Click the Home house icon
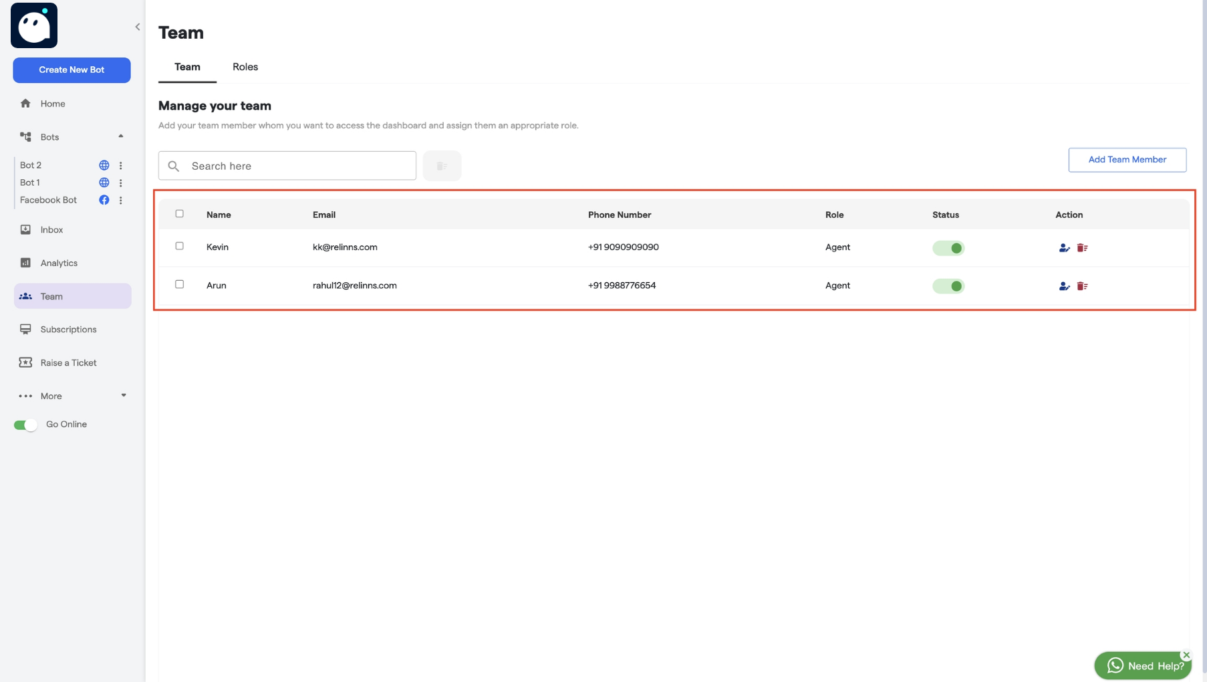Image resolution: width=1207 pixels, height=682 pixels. [x=25, y=104]
